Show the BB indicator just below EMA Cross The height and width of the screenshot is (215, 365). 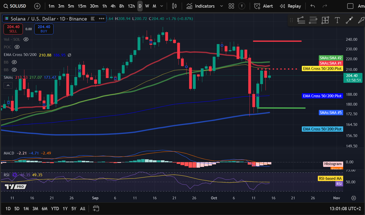pyautogui.click(x=14, y=62)
